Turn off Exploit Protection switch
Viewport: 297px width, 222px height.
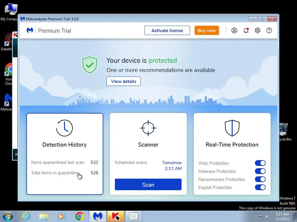pyautogui.click(x=260, y=187)
